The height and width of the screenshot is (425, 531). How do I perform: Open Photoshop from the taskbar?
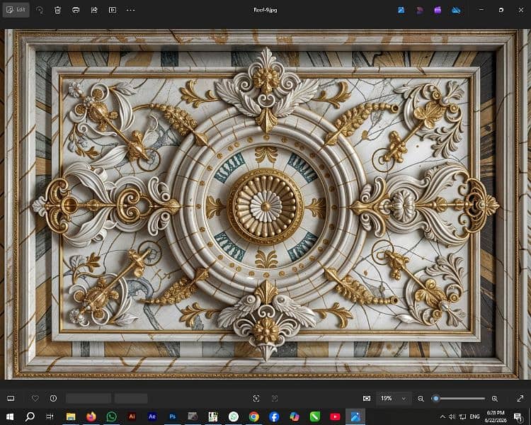[173, 416]
